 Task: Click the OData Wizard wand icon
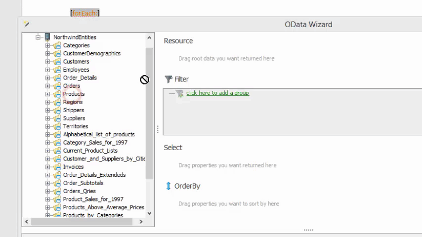26,24
